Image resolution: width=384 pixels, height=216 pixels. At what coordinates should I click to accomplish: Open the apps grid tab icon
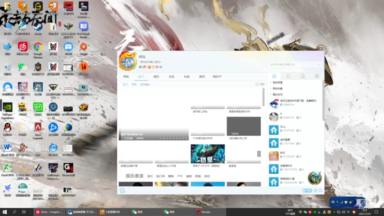[317, 76]
